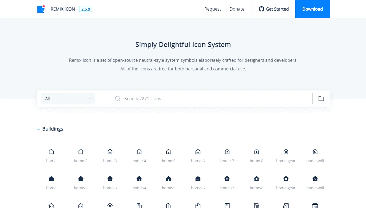The width and height of the screenshot is (366, 208).
Task: Choose the filled home-4 icon
Action: 139,178
